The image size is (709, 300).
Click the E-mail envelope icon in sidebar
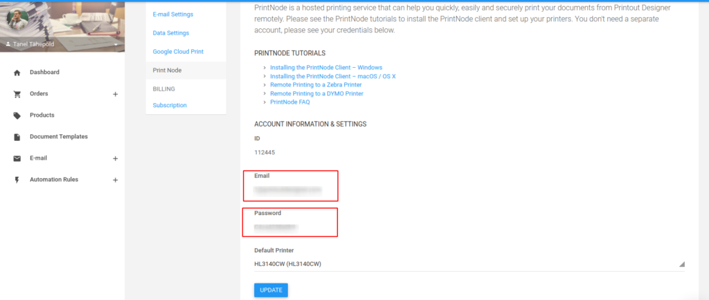[x=17, y=158]
